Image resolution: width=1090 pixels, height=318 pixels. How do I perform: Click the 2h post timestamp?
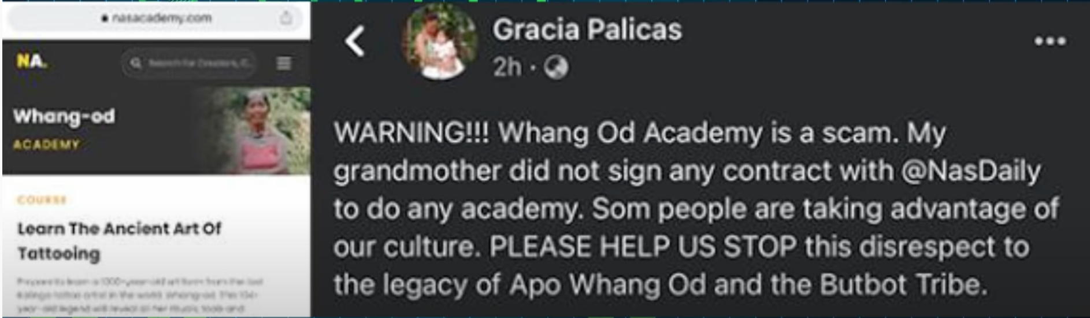tap(507, 68)
